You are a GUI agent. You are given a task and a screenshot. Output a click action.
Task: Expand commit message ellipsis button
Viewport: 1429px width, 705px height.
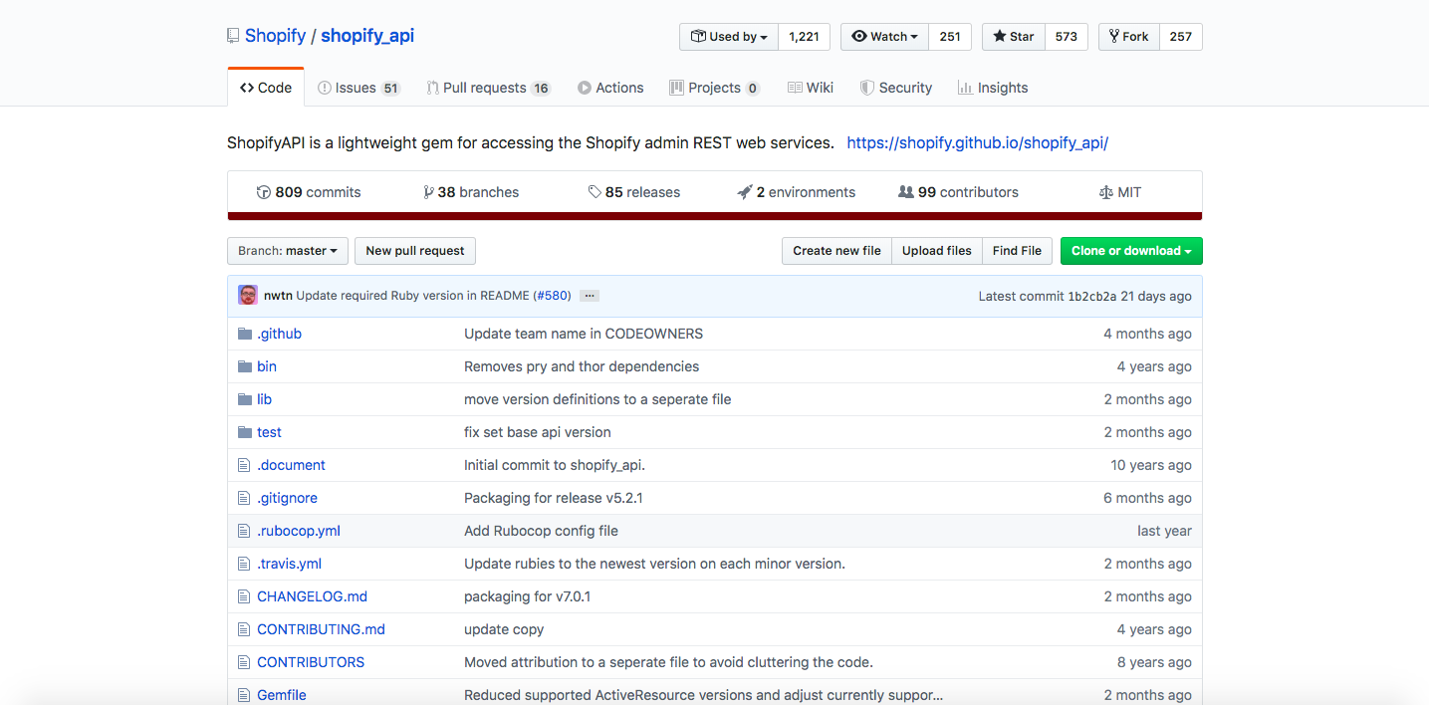pos(589,296)
